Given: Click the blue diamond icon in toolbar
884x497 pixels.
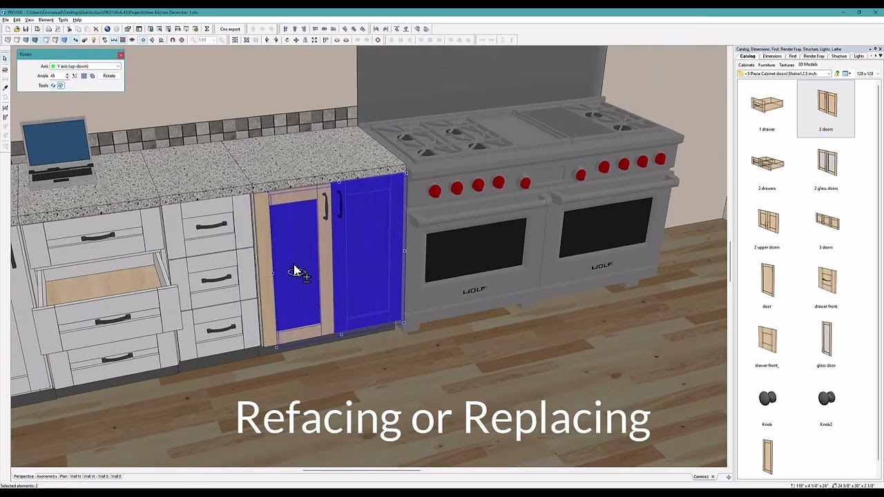Looking at the screenshot, I should [143, 40].
